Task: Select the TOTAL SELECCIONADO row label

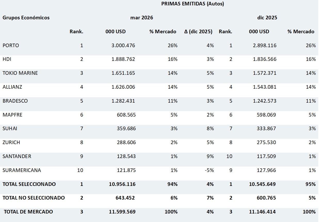Action: 29,184
